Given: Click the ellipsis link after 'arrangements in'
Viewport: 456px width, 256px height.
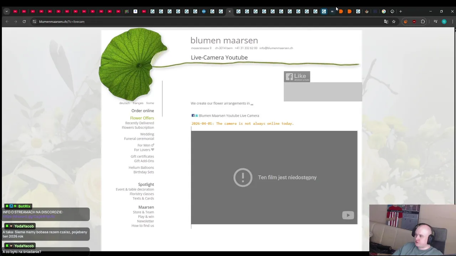Looking at the screenshot, I should pyautogui.click(x=252, y=103).
